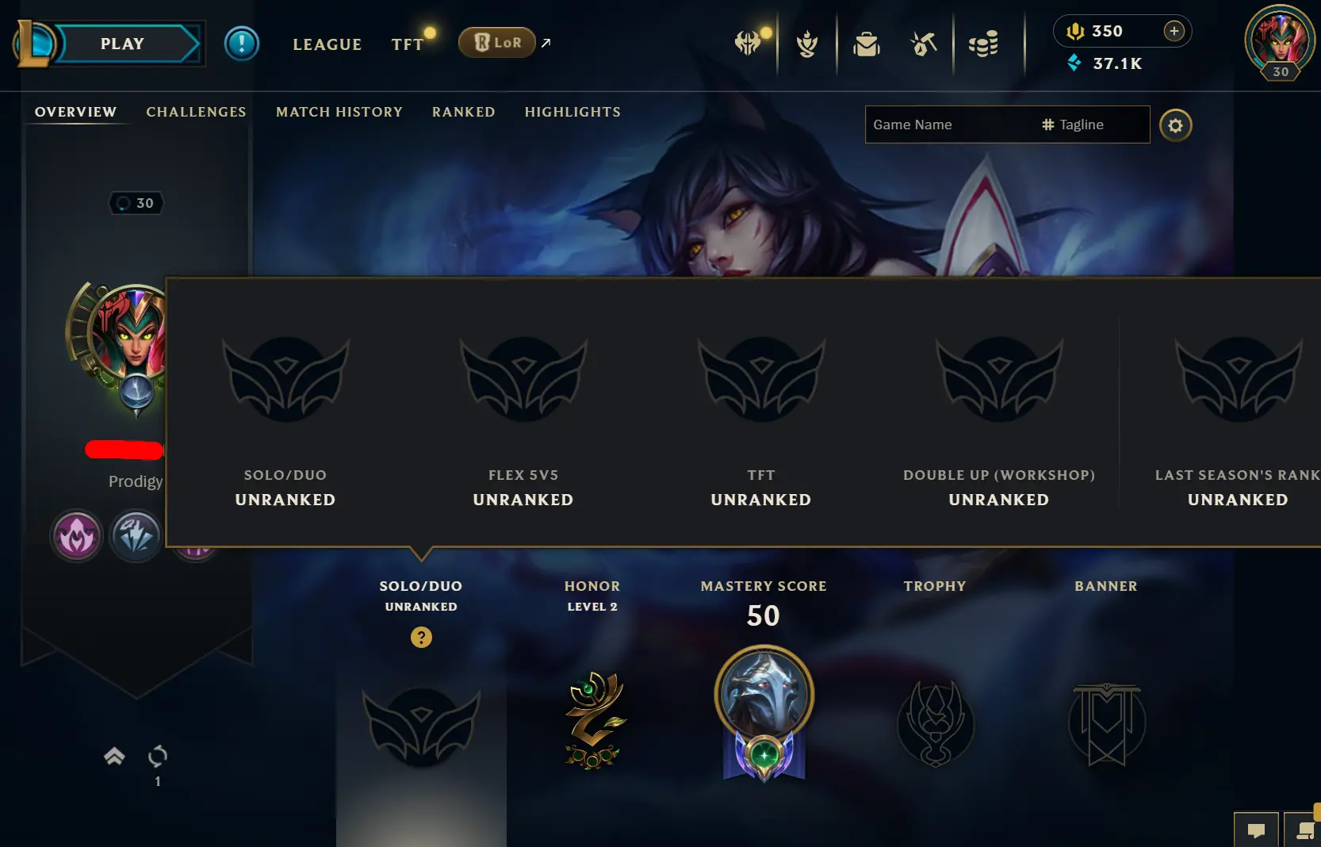Open the Match History tab
The width and height of the screenshot is (1321, 847).
[x=339, y=112]
